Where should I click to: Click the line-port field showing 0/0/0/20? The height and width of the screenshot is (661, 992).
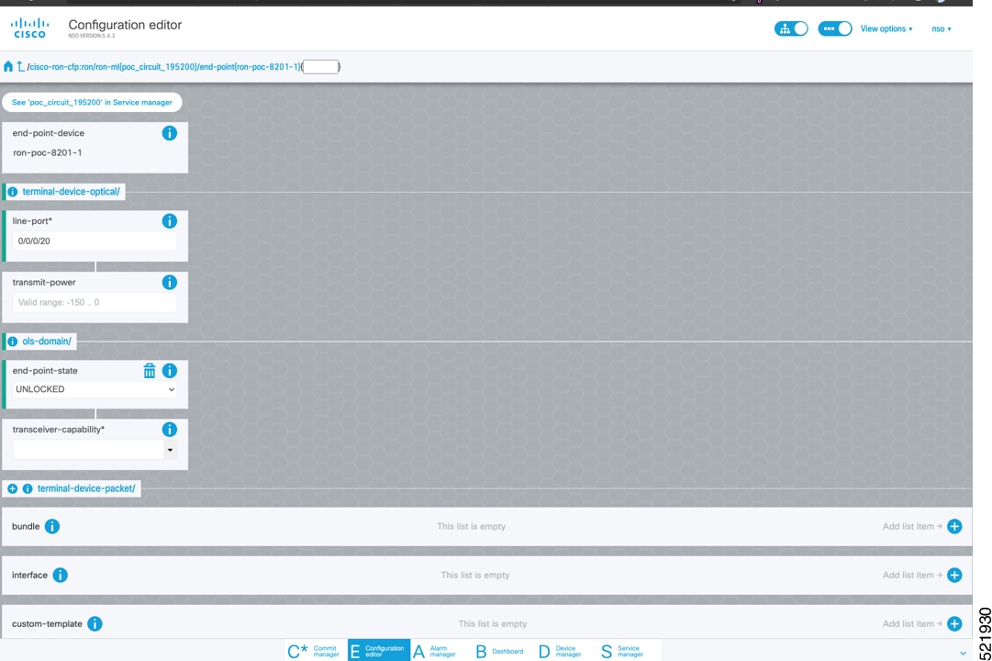pos(95,241)
